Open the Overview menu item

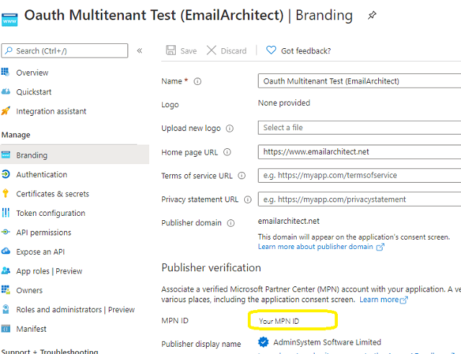(32, 73)
